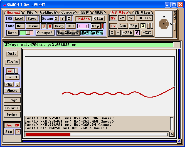The image size is (185, 147).
Task: Open ion definitions with Def
Action: click(x=20, y=26)
